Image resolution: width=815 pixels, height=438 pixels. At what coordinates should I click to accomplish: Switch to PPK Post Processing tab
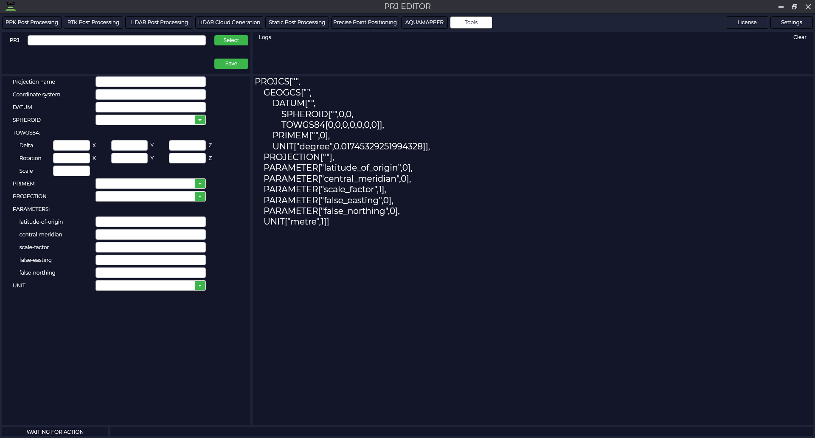32,22
